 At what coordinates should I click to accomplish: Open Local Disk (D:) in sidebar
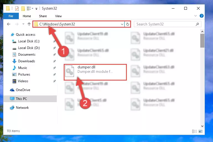pyautogui.click(x=29, y=48)
